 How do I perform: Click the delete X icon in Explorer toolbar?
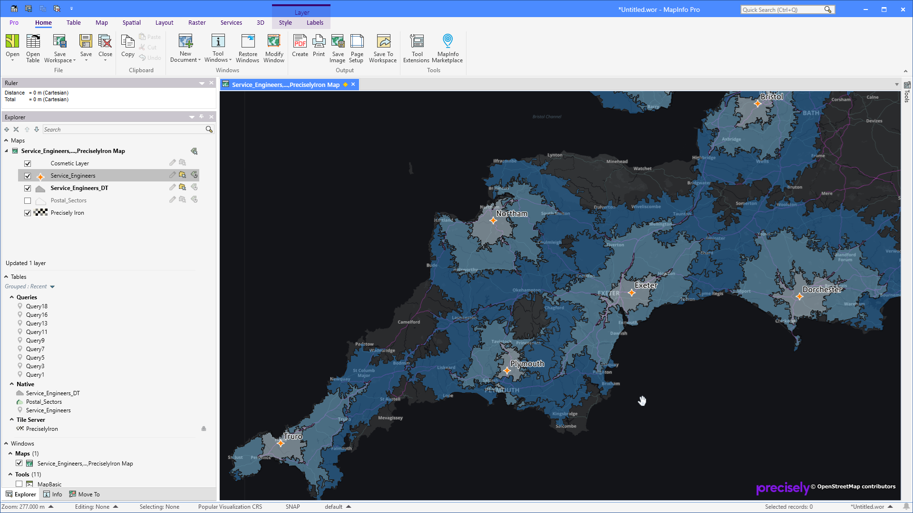pyautogui.click(x=16, y=129)
